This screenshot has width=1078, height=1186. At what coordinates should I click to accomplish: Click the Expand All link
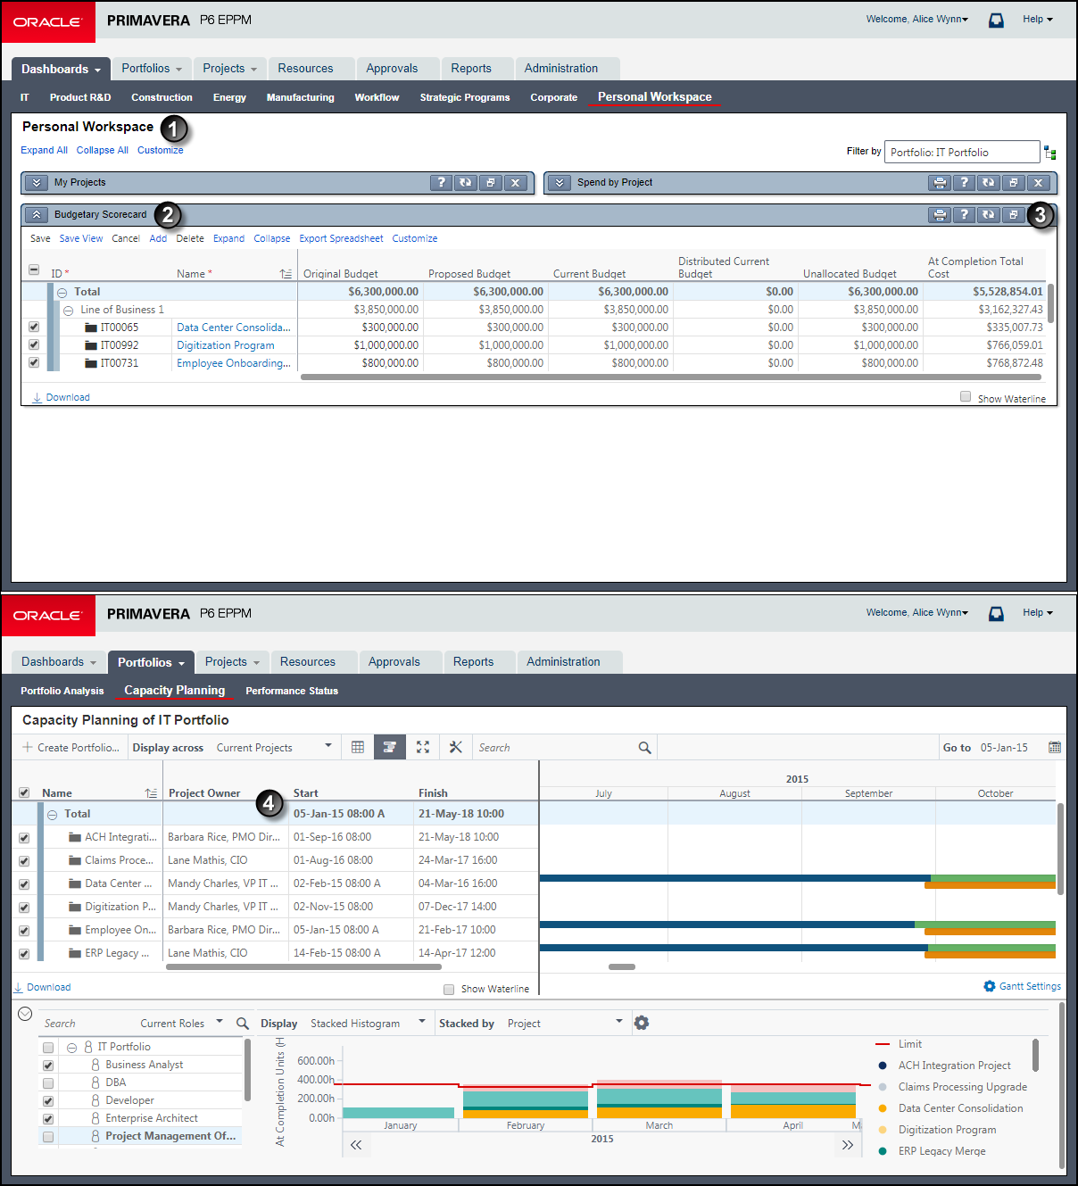(x=44, y=151)
